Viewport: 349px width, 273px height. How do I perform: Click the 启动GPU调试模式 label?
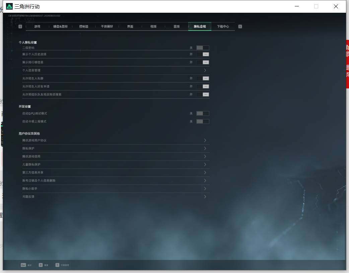pyautogui.click(x=34, y=113)
